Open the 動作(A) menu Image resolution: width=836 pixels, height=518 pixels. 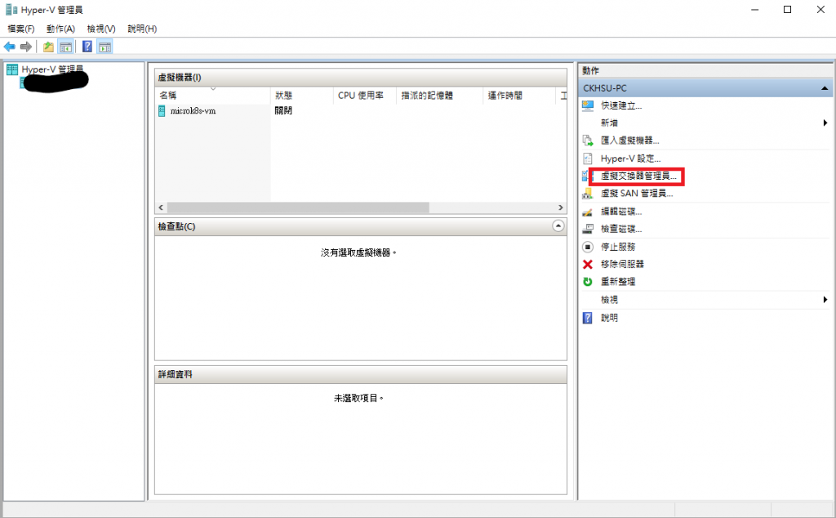pos(60,29)
